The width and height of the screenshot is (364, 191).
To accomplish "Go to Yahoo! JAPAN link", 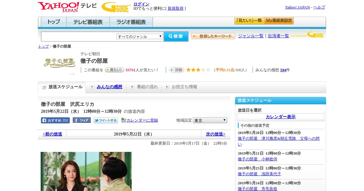I will [x=298, y=7].
